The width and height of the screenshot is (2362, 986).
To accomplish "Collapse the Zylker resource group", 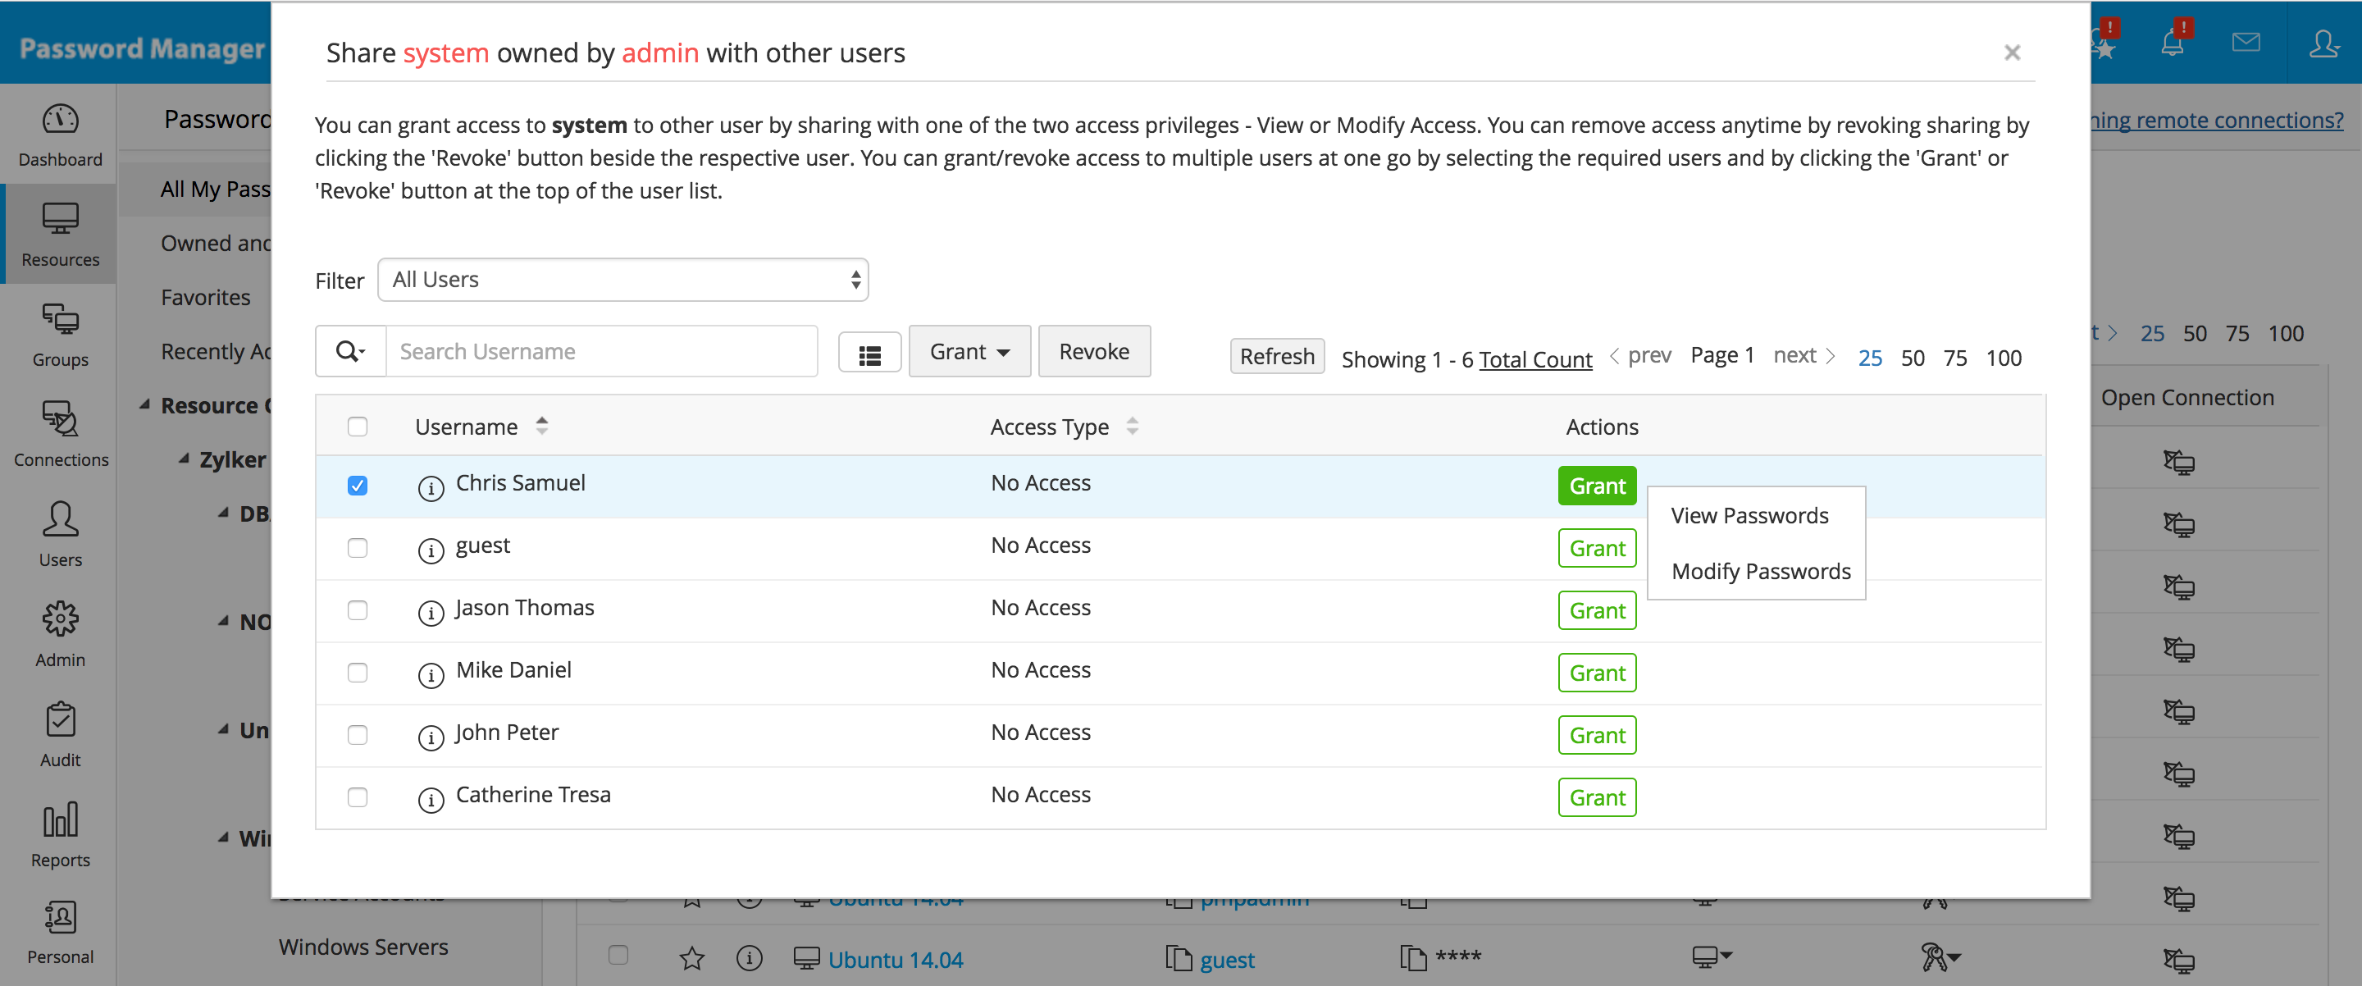I will point(185,459).
